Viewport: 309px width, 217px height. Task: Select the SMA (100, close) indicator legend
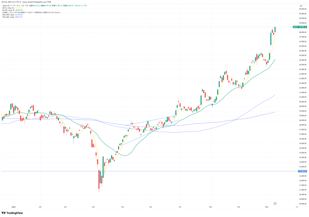click(9, 15)
